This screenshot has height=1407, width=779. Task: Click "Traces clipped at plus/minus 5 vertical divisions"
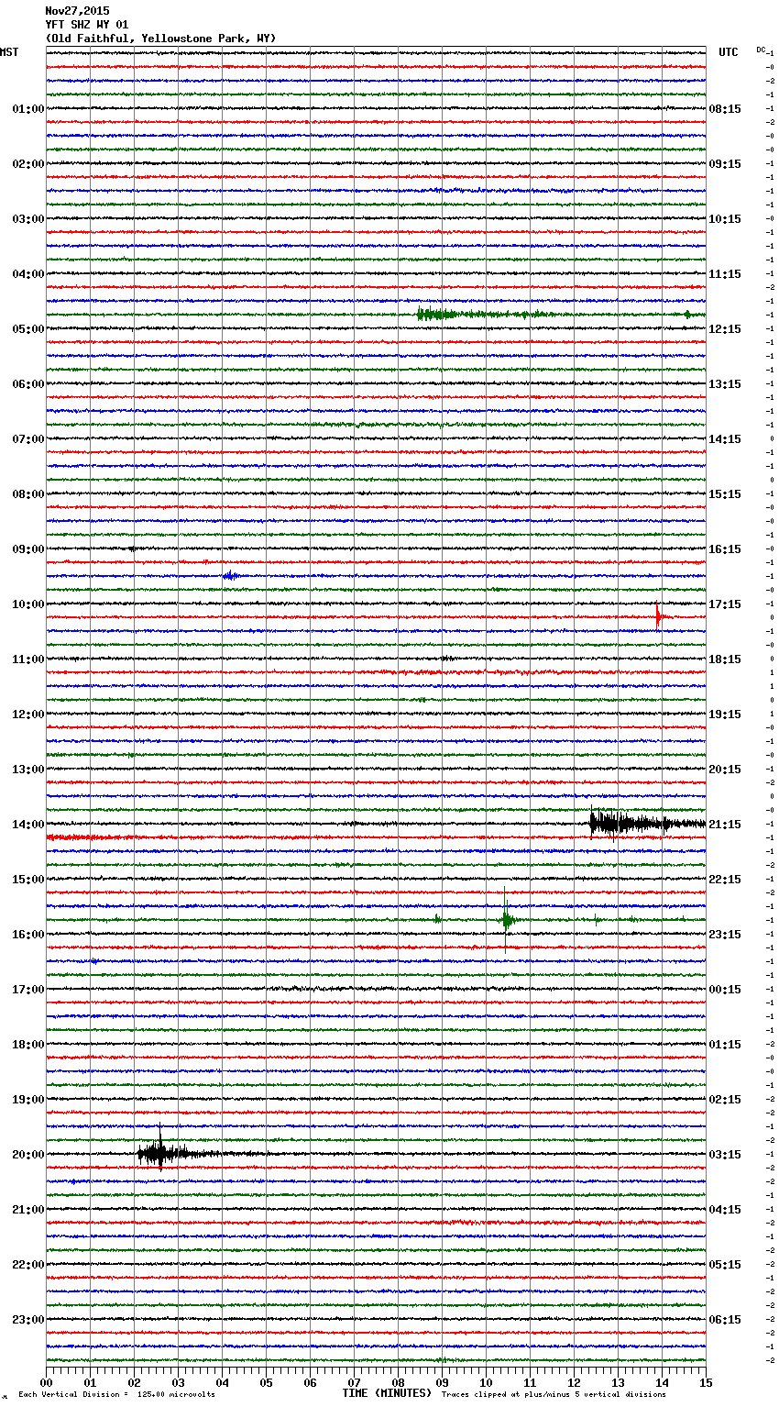[554, 1394]
